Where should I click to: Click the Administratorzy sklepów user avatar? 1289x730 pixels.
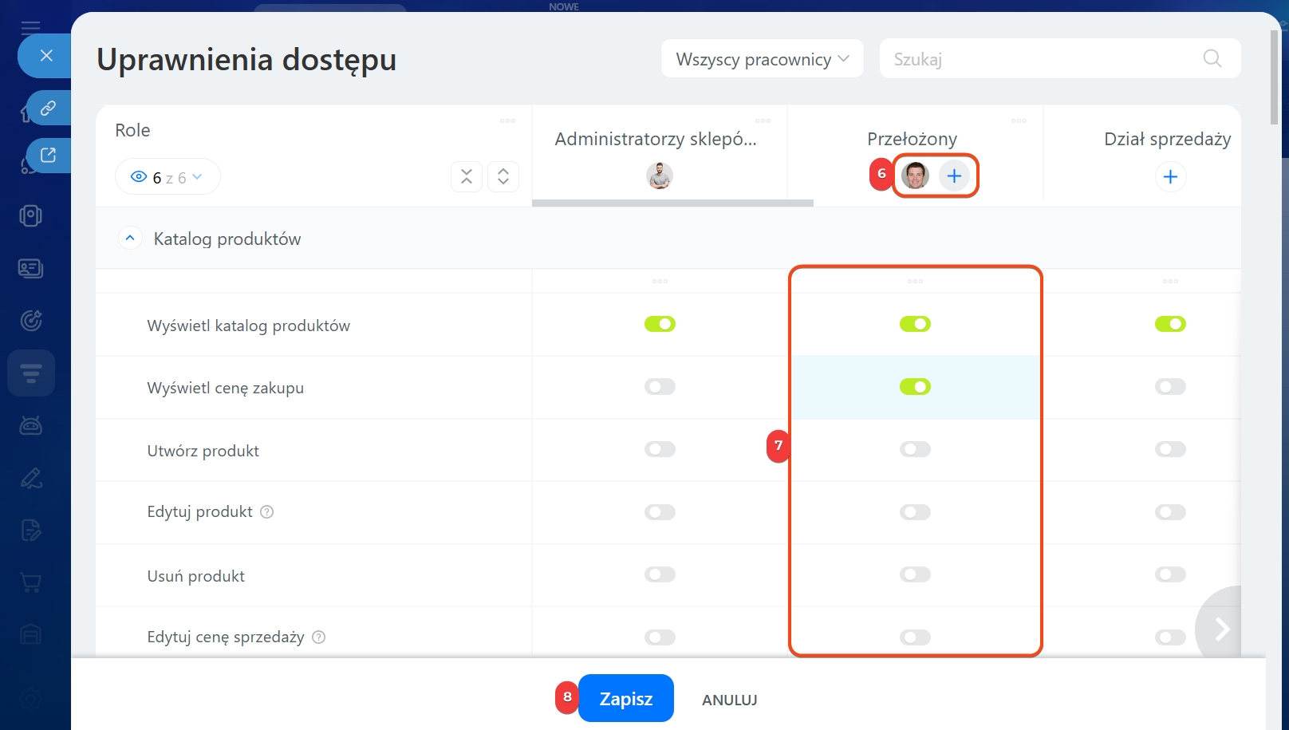point(660,176)
